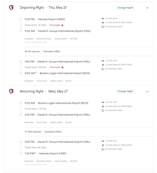Click the Returning flight Wed, May 27 heading
The height and width of the screenshot is (173, 157).
[x=44, y=91]
